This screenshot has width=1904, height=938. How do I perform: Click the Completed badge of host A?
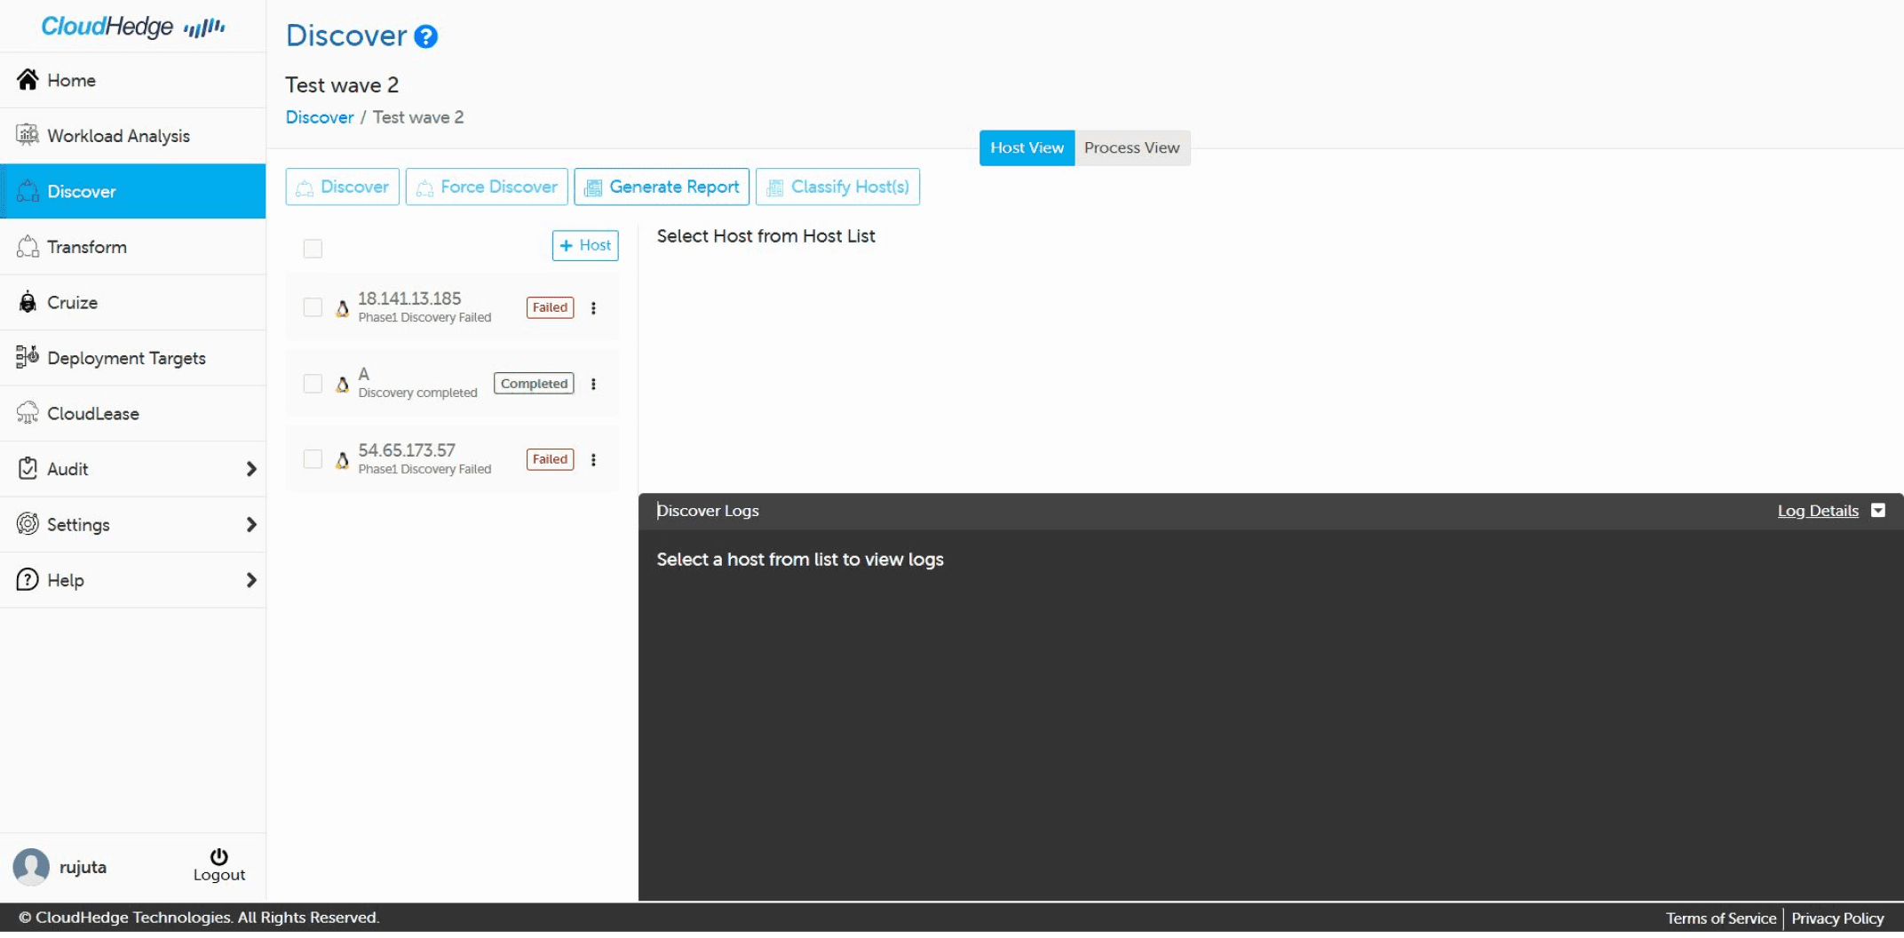[534, 384]
